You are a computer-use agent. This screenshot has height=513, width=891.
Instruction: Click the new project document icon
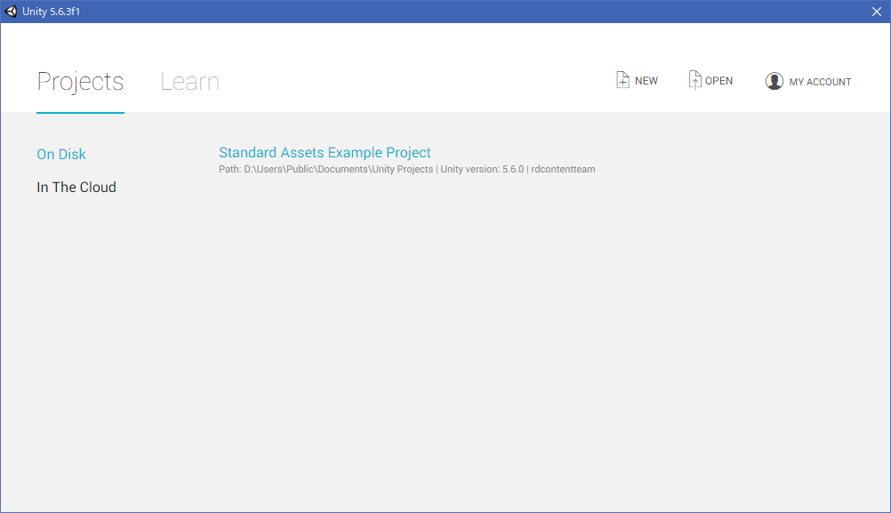[x=622, y=80]
